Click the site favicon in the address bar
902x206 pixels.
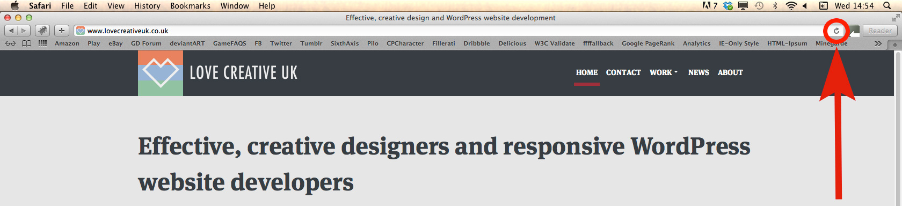(x=81, y=31)
